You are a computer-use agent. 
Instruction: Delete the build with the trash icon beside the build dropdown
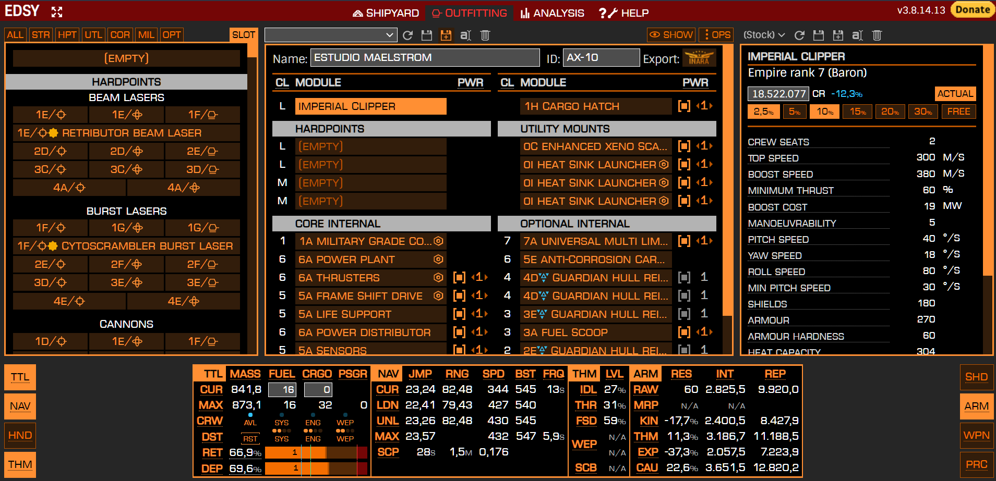(x=485, y=35)
